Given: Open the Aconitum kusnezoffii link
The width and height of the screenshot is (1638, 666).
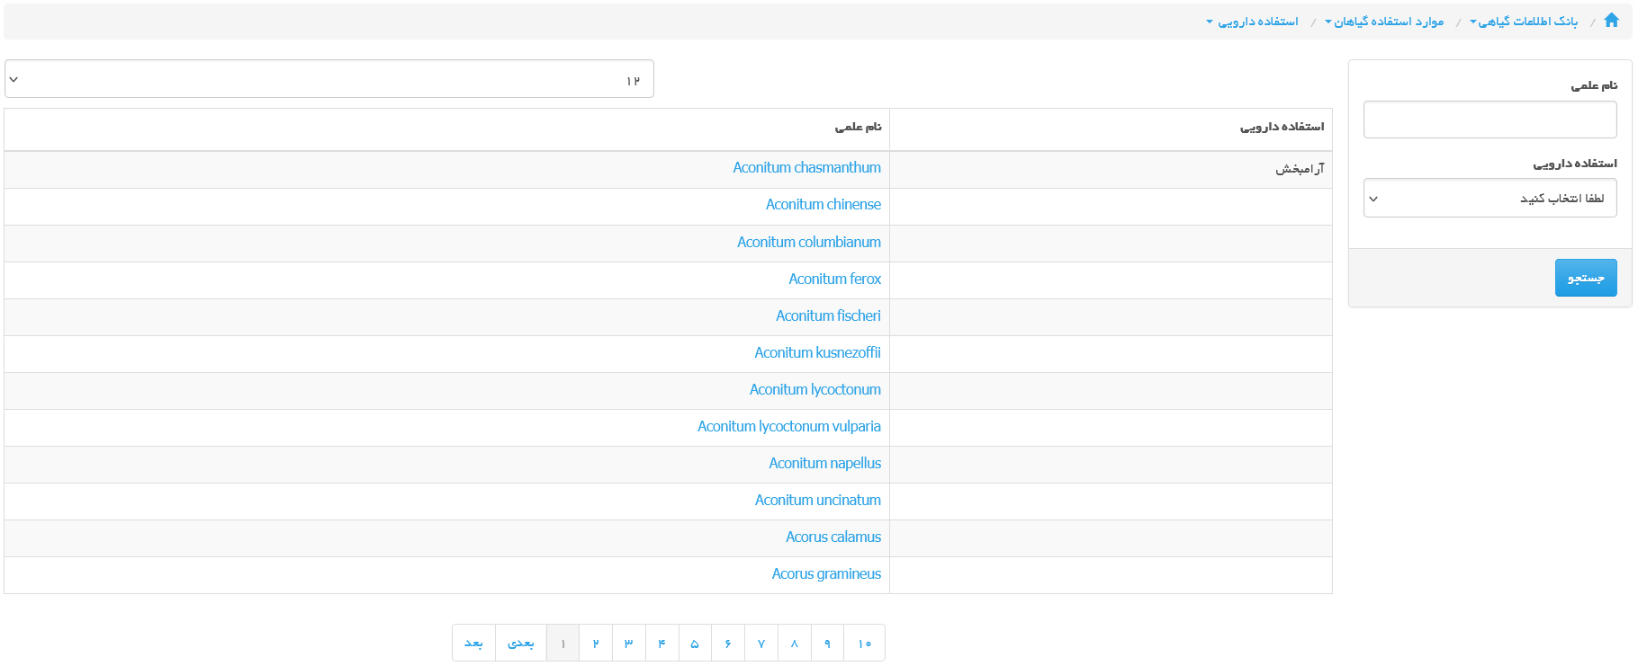Looking at the screenshot, I should click(817, 353).
